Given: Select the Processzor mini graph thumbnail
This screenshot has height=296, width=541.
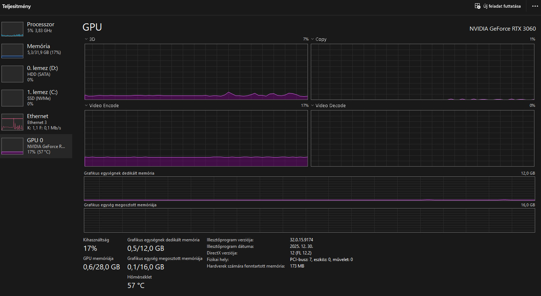Looking at the screenshot, I should (12, 29).
